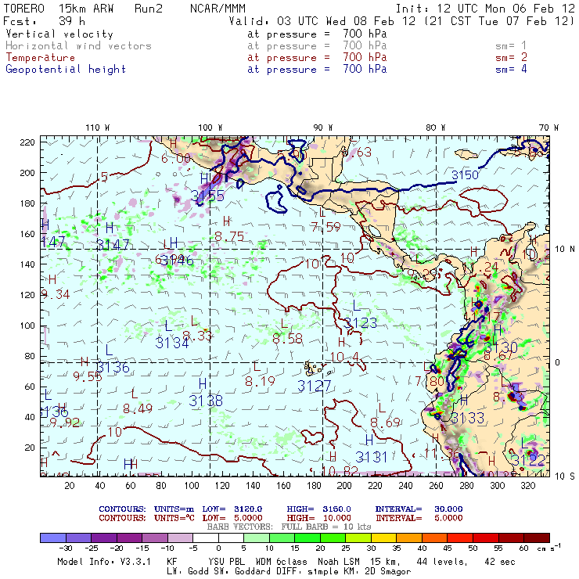Click the 'YSU PBL' footer text
579x579 pixels.
click(x=227, y=562)
